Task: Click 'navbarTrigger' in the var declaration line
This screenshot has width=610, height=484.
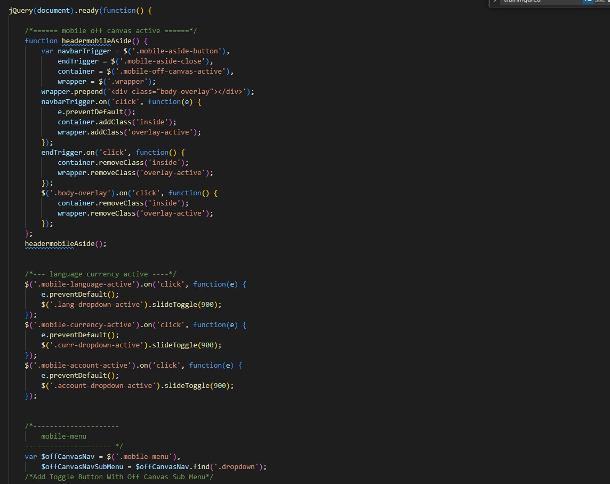Action: (x=84, y=51)
